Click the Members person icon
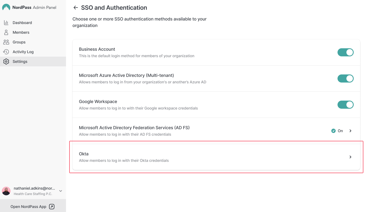Image resolution: width=365 pixels, height=212 pixels. pos(6,32)
